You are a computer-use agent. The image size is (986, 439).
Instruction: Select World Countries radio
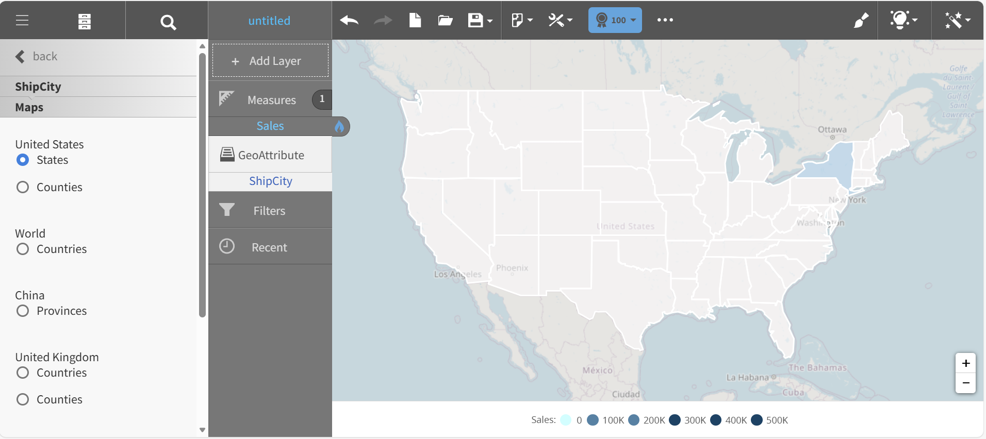tap(23, 249)
